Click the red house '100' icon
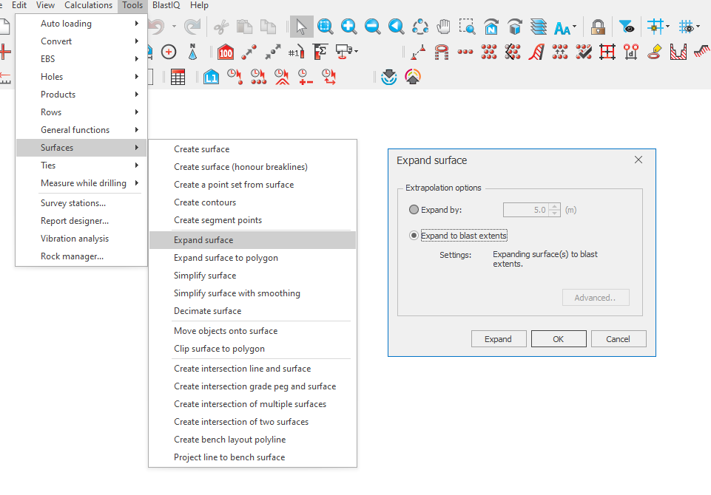 [x=226, y=52]
